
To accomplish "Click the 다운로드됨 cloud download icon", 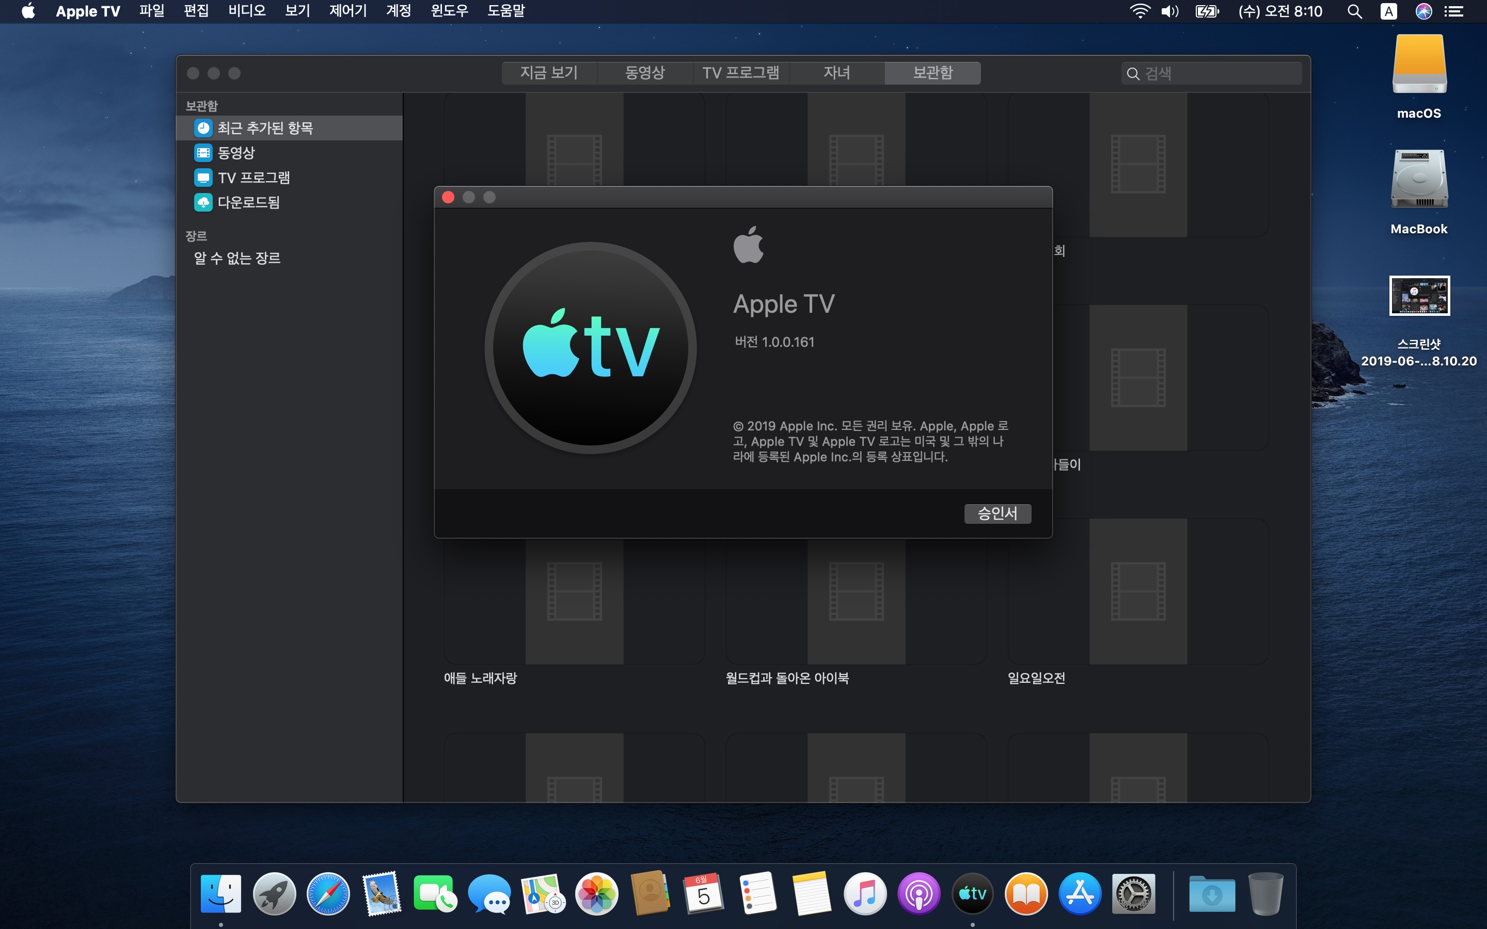I will click(203, 202).
